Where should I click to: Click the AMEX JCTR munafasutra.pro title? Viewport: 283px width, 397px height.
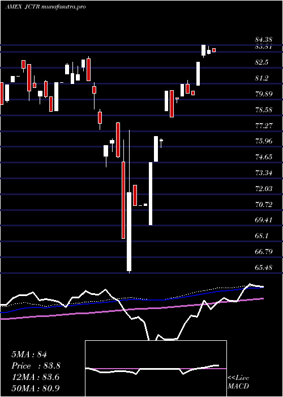pyautogui.click(x=45, y=7)
